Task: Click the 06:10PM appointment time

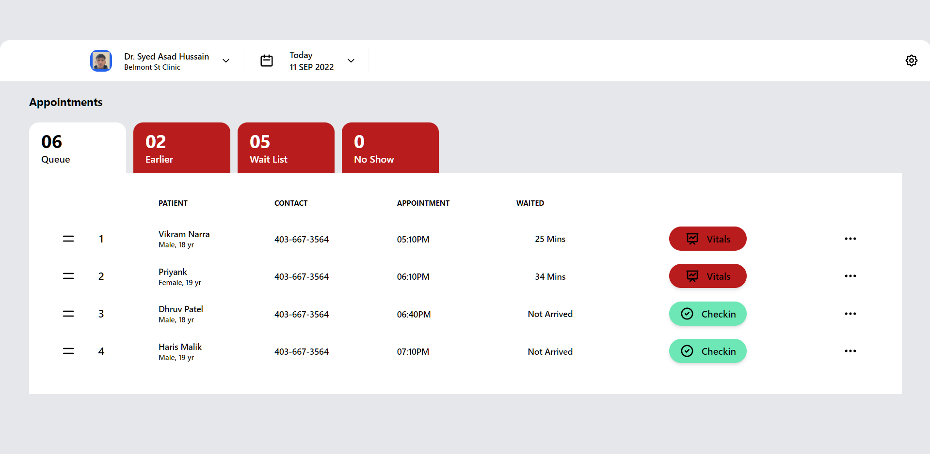Action: (413, 277)
